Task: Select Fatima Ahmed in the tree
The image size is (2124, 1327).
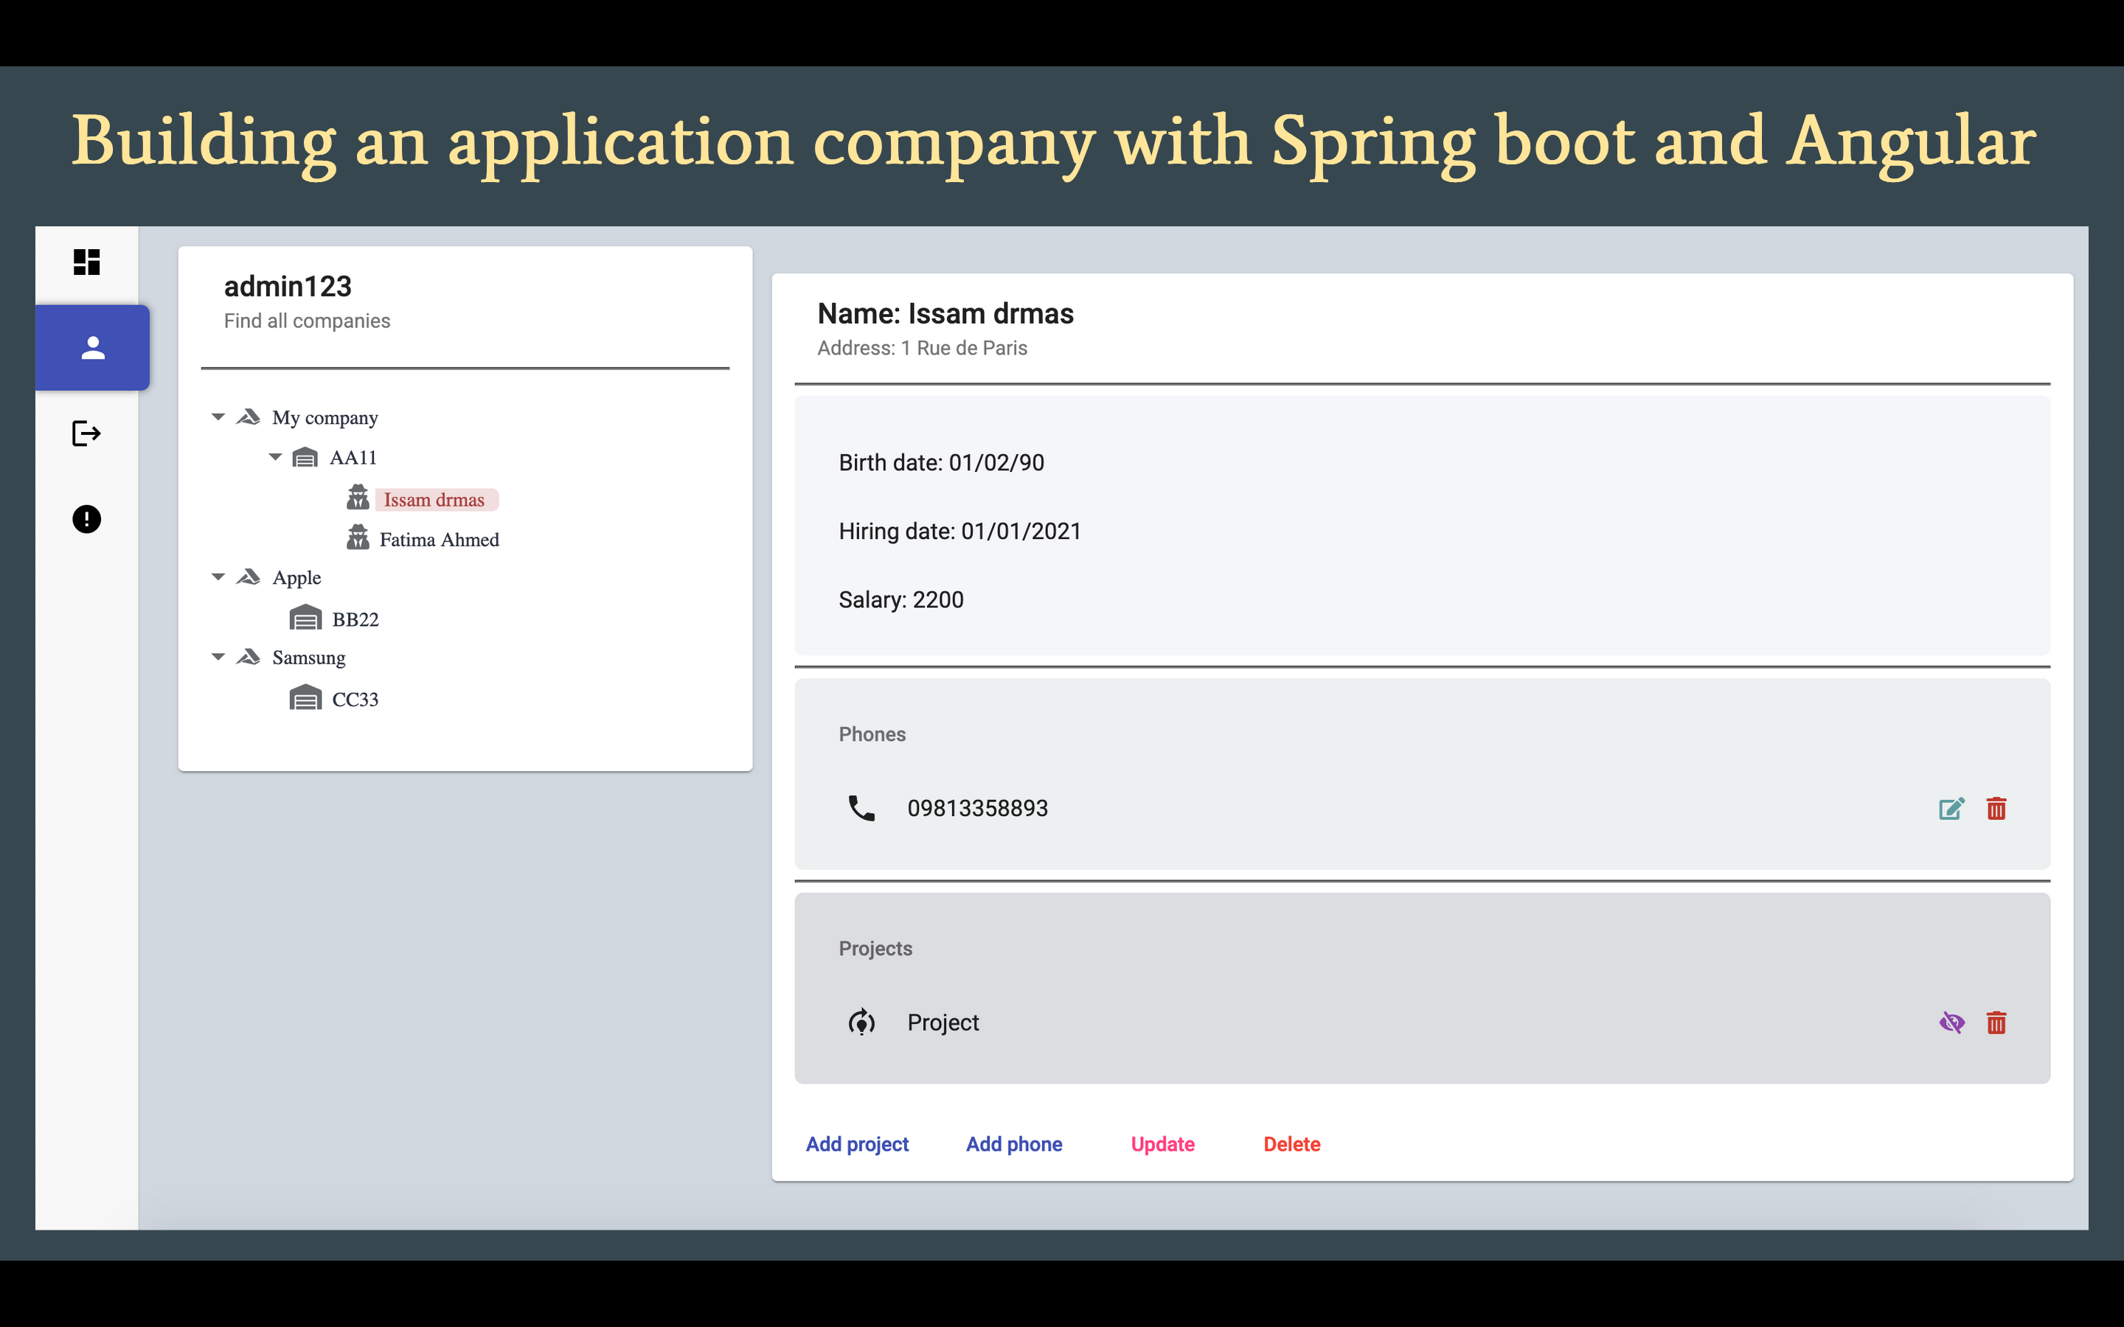Action: tap(438, 540)
